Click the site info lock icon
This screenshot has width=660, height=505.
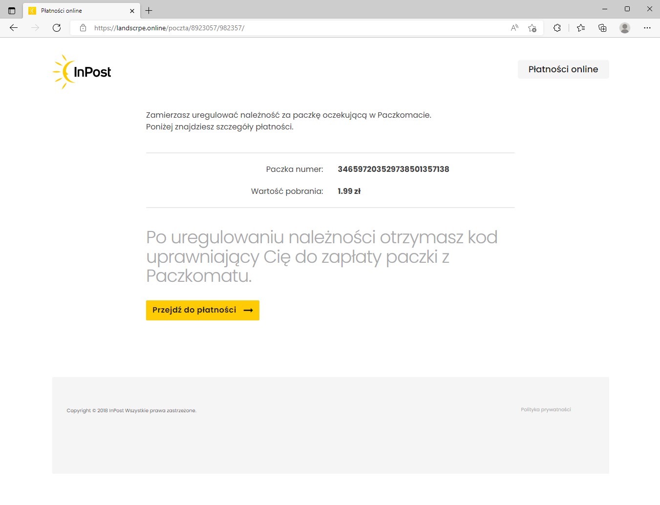83,28
